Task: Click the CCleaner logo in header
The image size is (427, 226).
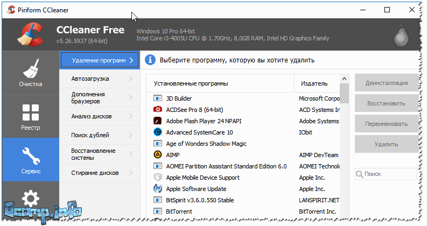Action: tap(31, 34)
